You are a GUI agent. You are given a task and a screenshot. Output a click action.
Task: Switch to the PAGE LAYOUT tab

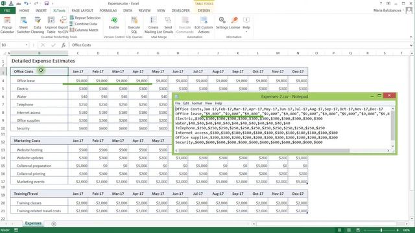(82, 10)
